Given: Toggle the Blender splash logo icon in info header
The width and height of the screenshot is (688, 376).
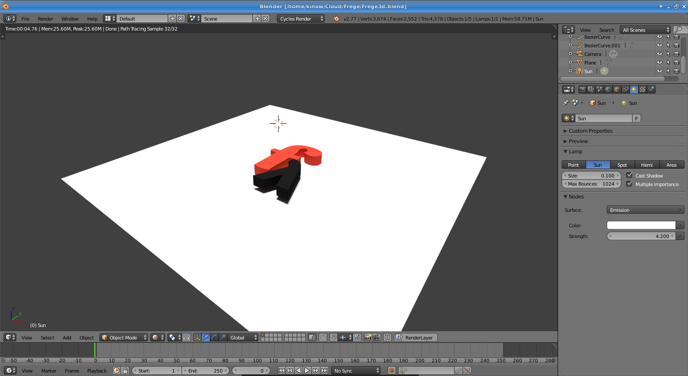Looking at the screenshot, I should click(x=336, y=18).
